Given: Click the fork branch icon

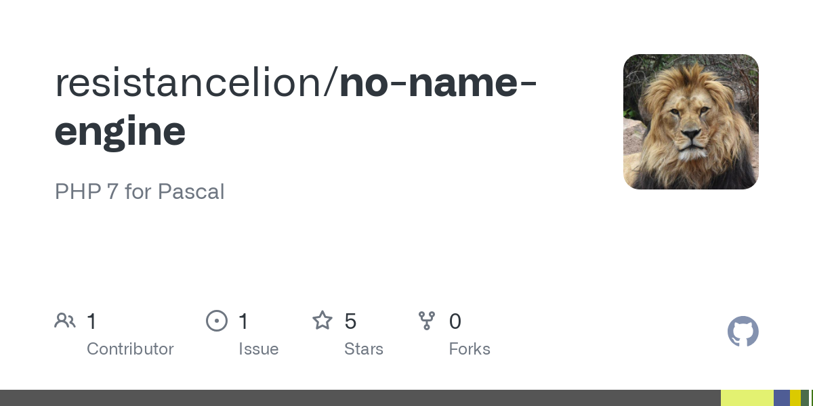Looking at the screenshot, I should tap(427, 321).
